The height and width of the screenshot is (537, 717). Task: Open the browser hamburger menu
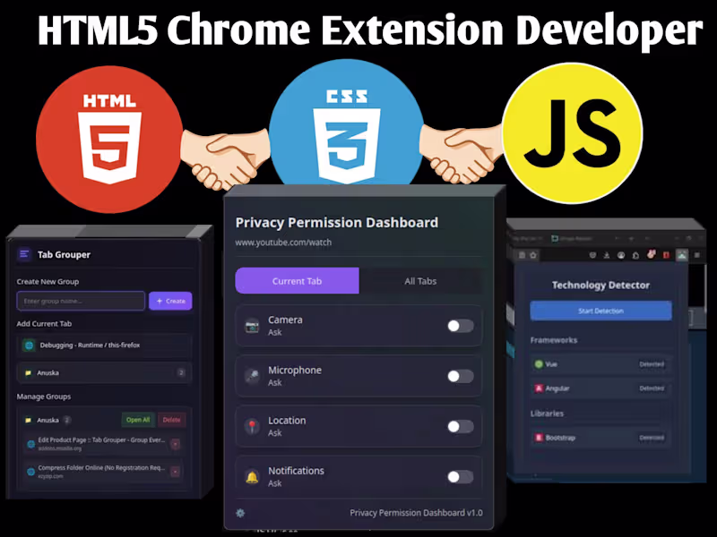[697, 255]
